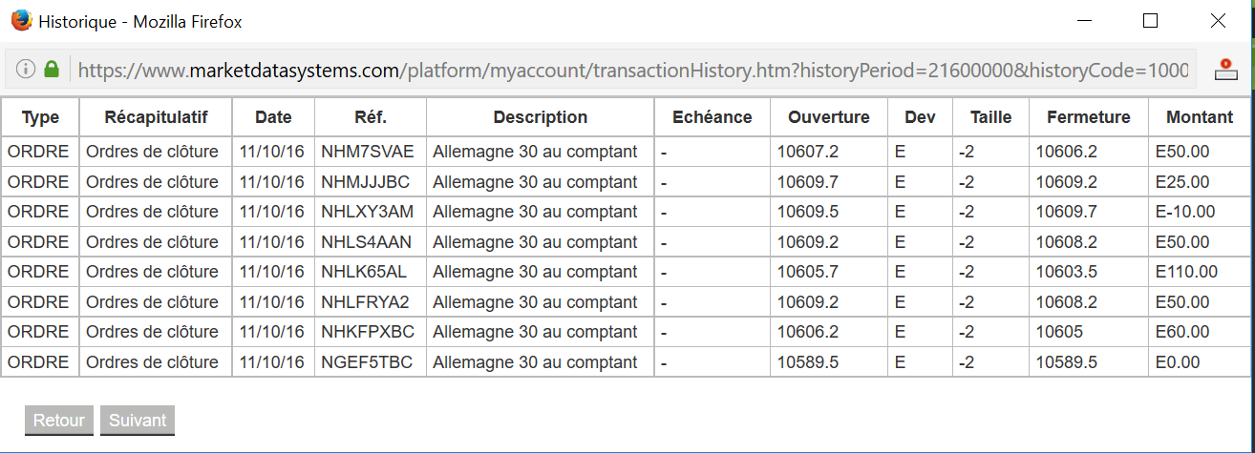This screenshot has width=1255, height=453.
Task: Focus the transactionHistory URL address field
Action: (630, 70)
